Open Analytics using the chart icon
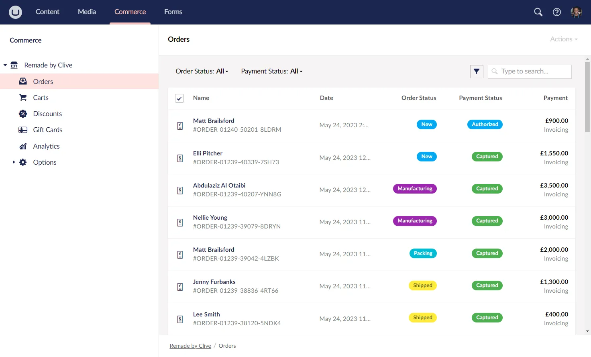 22,146
